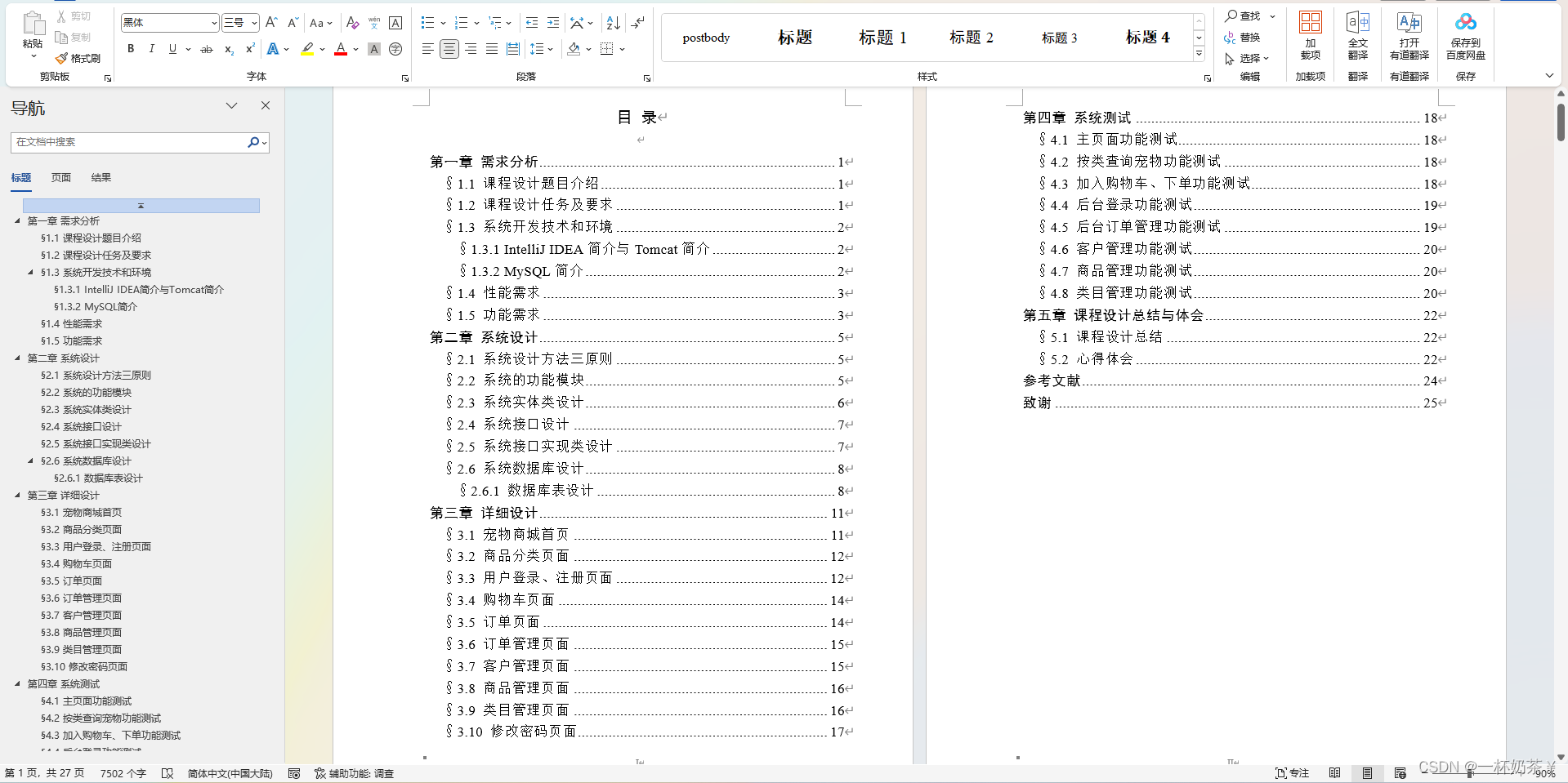Apply the red font color

[341, 49]
